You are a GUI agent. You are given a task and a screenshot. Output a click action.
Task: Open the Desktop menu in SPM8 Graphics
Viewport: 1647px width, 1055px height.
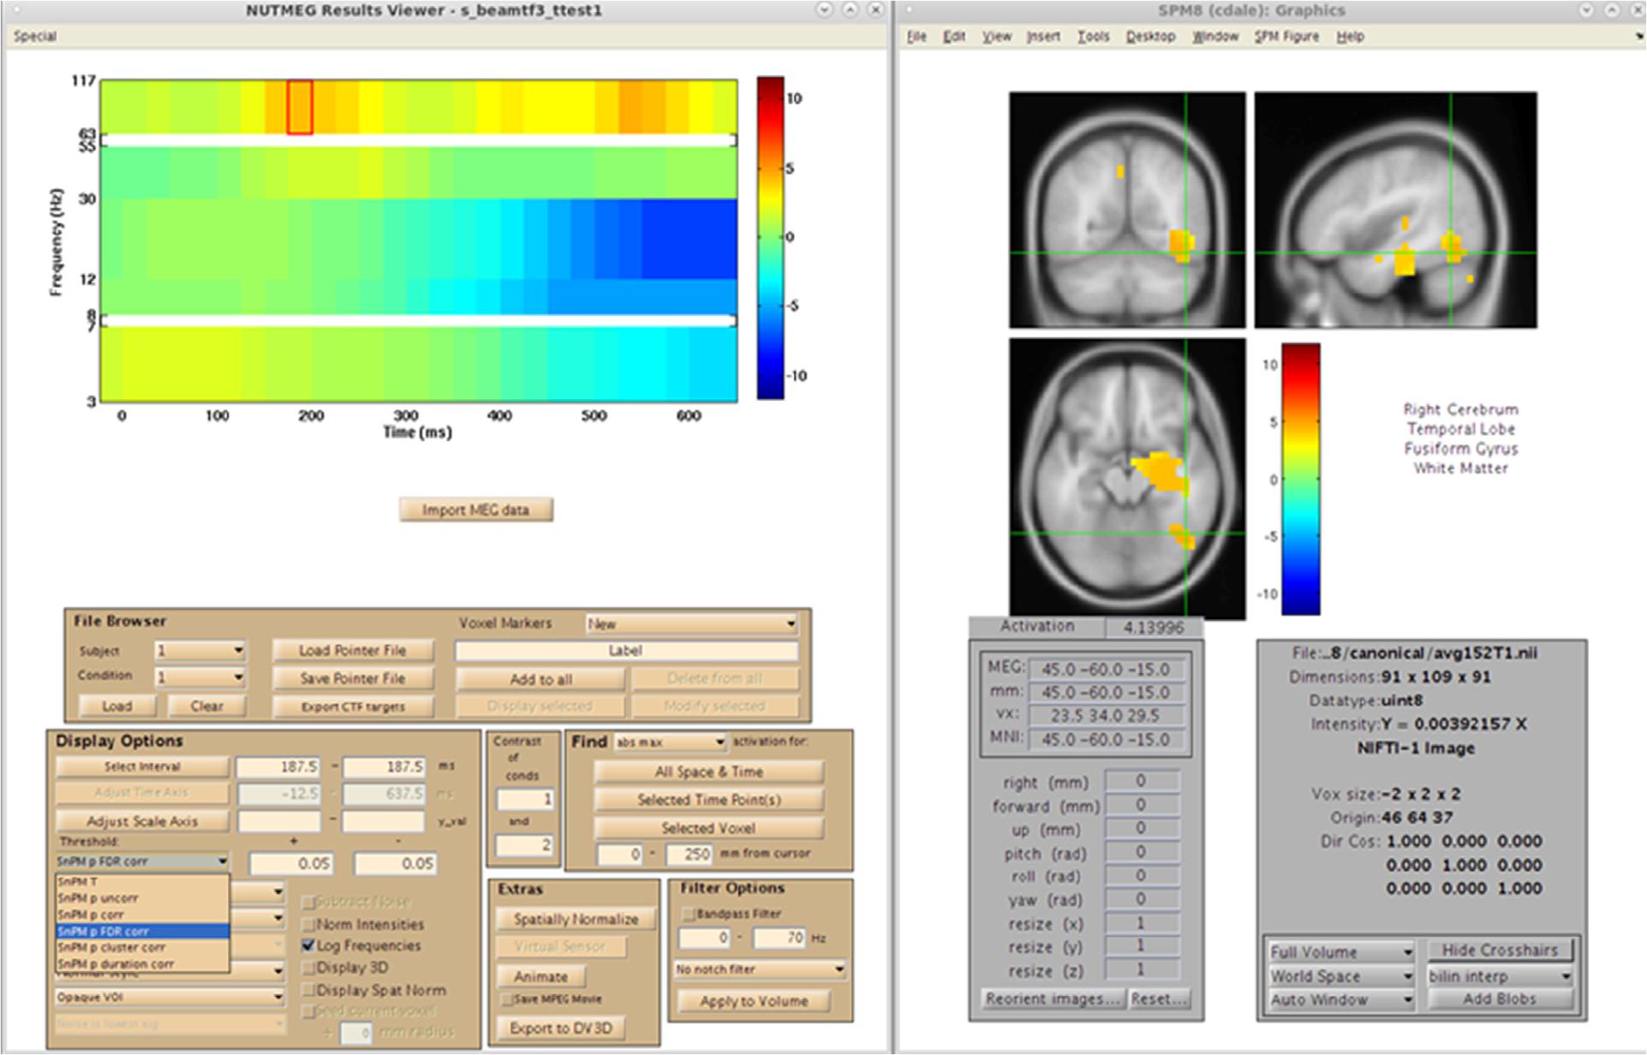click(x=1150, y=37)
